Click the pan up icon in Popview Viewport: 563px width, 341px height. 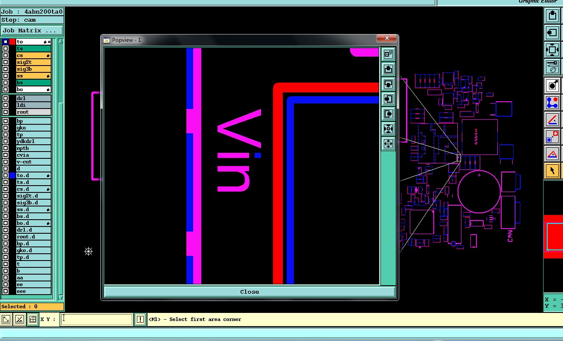pos(388,69)
